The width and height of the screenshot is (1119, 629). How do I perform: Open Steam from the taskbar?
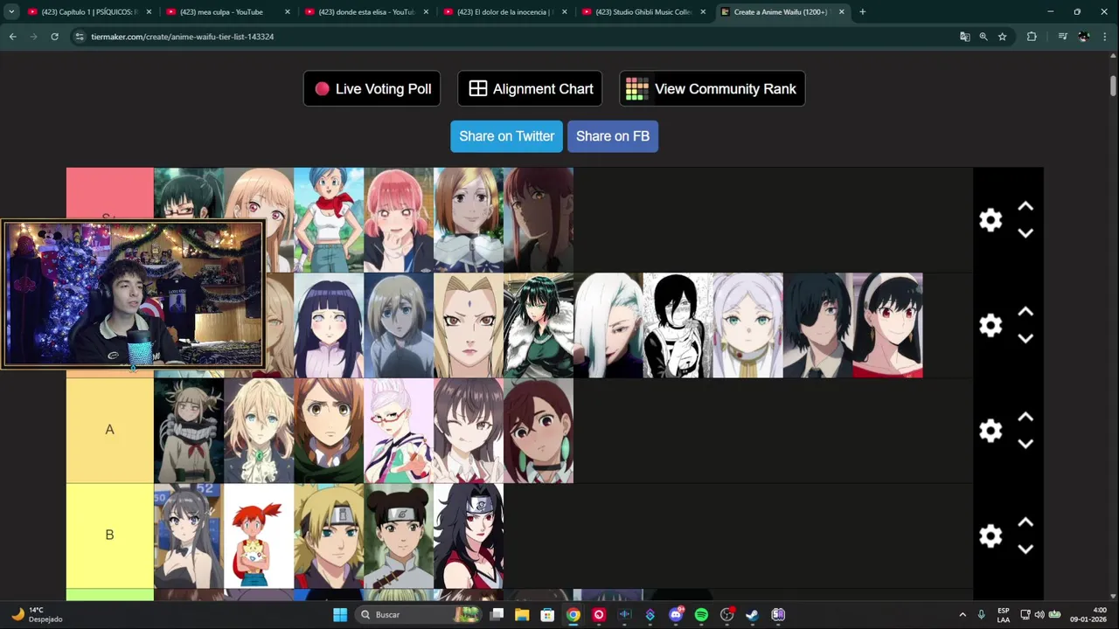click(x=753, y=615)
